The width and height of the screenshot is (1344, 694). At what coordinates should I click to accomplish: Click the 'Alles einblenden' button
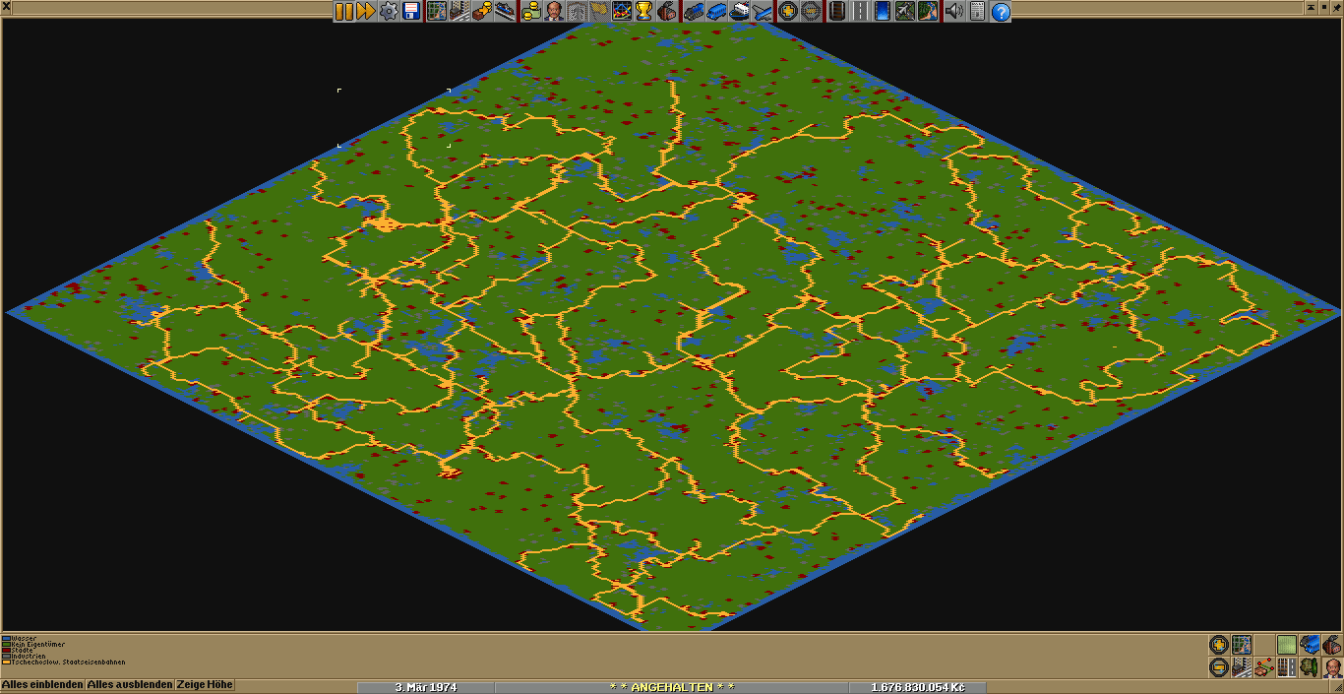(x=42, y=685)
